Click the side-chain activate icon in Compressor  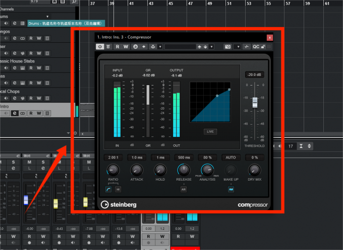[153, 47]
